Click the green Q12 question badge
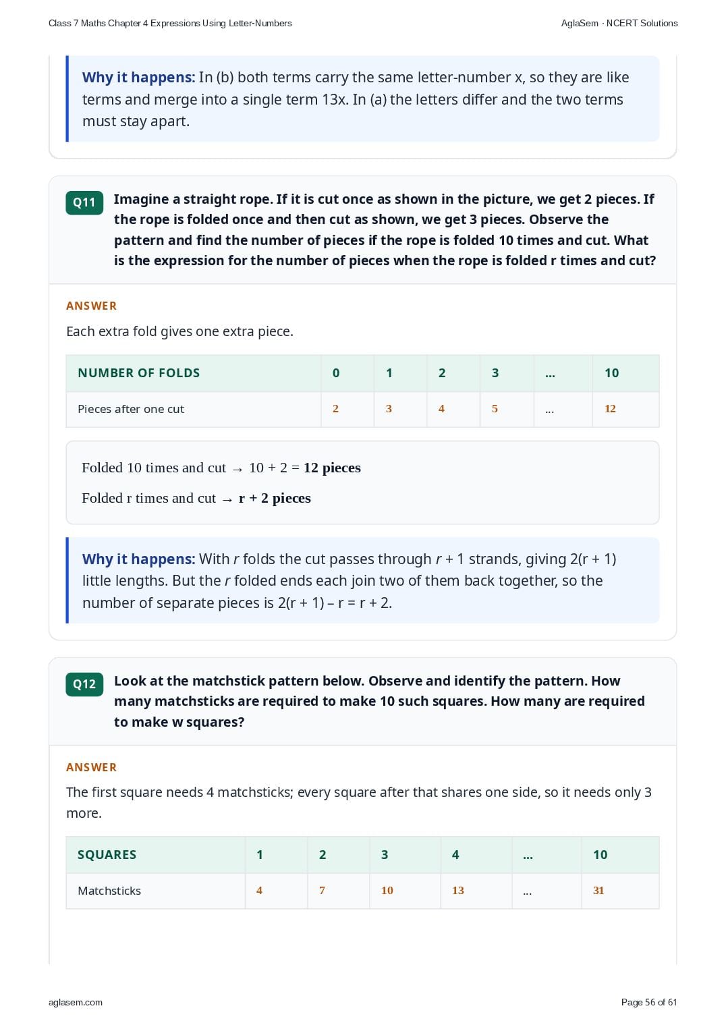 84,684
